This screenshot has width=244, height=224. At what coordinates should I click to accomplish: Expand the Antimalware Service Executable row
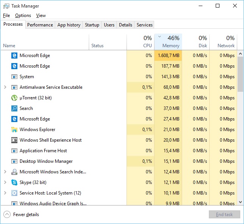point(5,87)
